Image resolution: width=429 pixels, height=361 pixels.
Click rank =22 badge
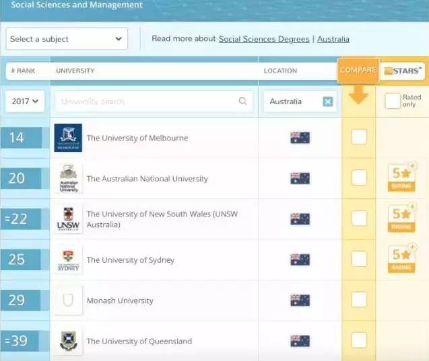[x=21, y=219]
